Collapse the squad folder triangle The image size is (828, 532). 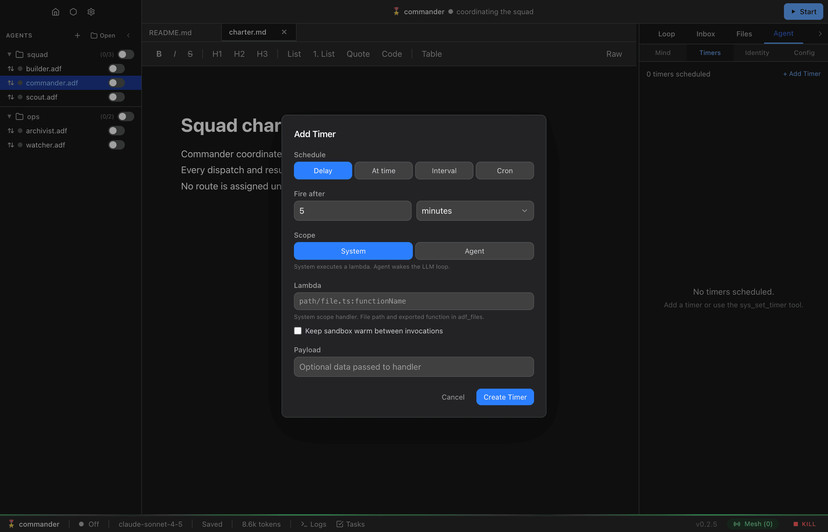pos(10,55)
